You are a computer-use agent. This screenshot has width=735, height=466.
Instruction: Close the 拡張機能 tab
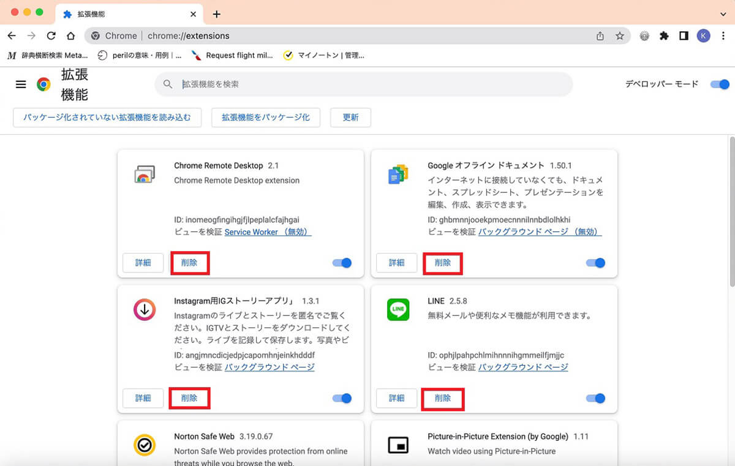coord(193,14)
